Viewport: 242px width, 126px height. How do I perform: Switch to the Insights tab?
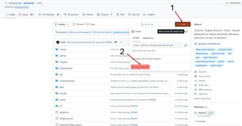point(149,14)
